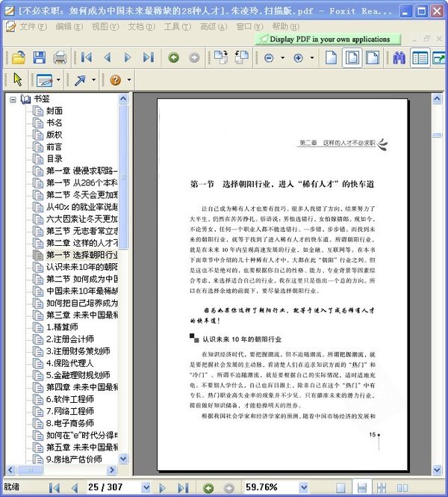
Task: Go to next page in top toolbar
Action: (x=128, y=58)
